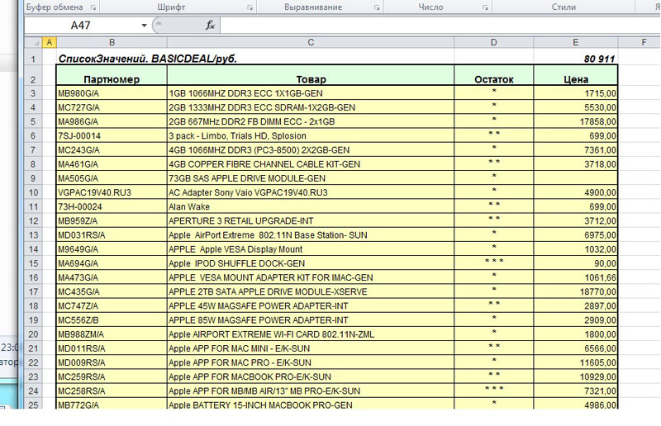The width and height of the screenshot is (661, 426).
Task: Click the Select All corner button
Action: 33,42
